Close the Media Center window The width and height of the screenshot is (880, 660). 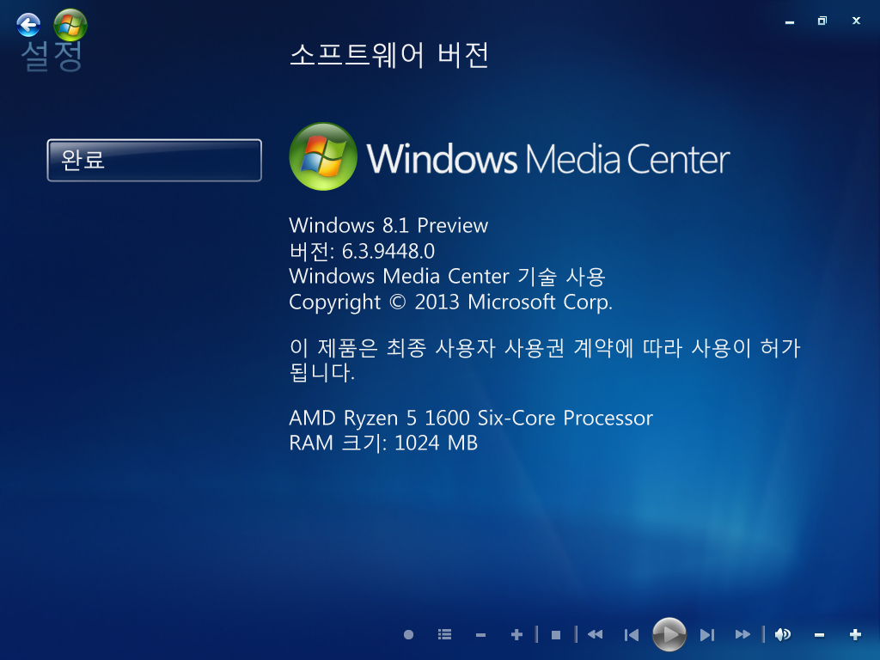point(856,21)
